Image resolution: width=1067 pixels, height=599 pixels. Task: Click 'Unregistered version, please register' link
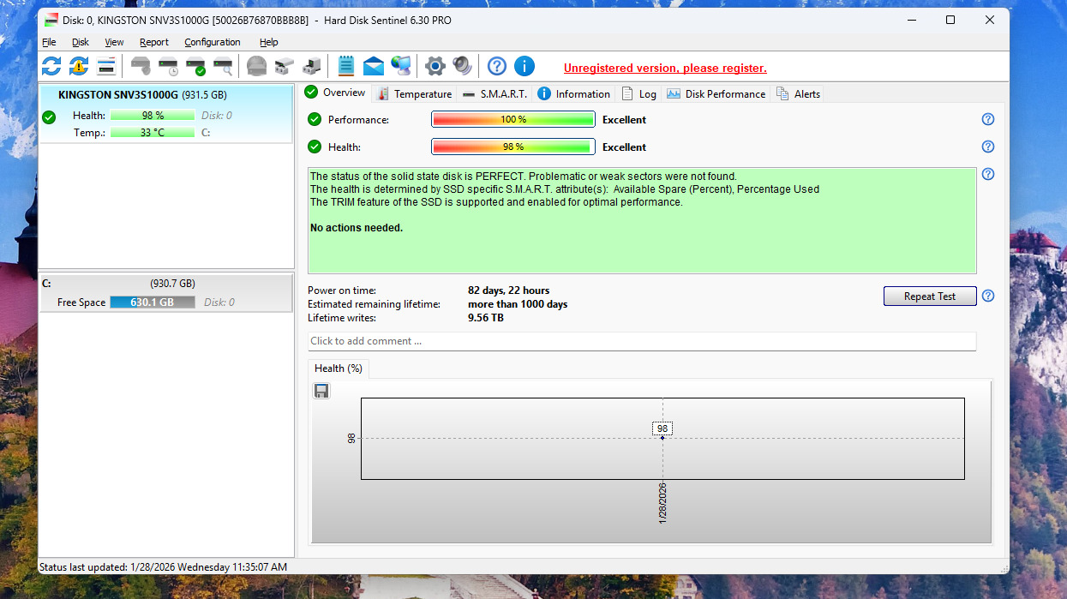click(665, 68)
